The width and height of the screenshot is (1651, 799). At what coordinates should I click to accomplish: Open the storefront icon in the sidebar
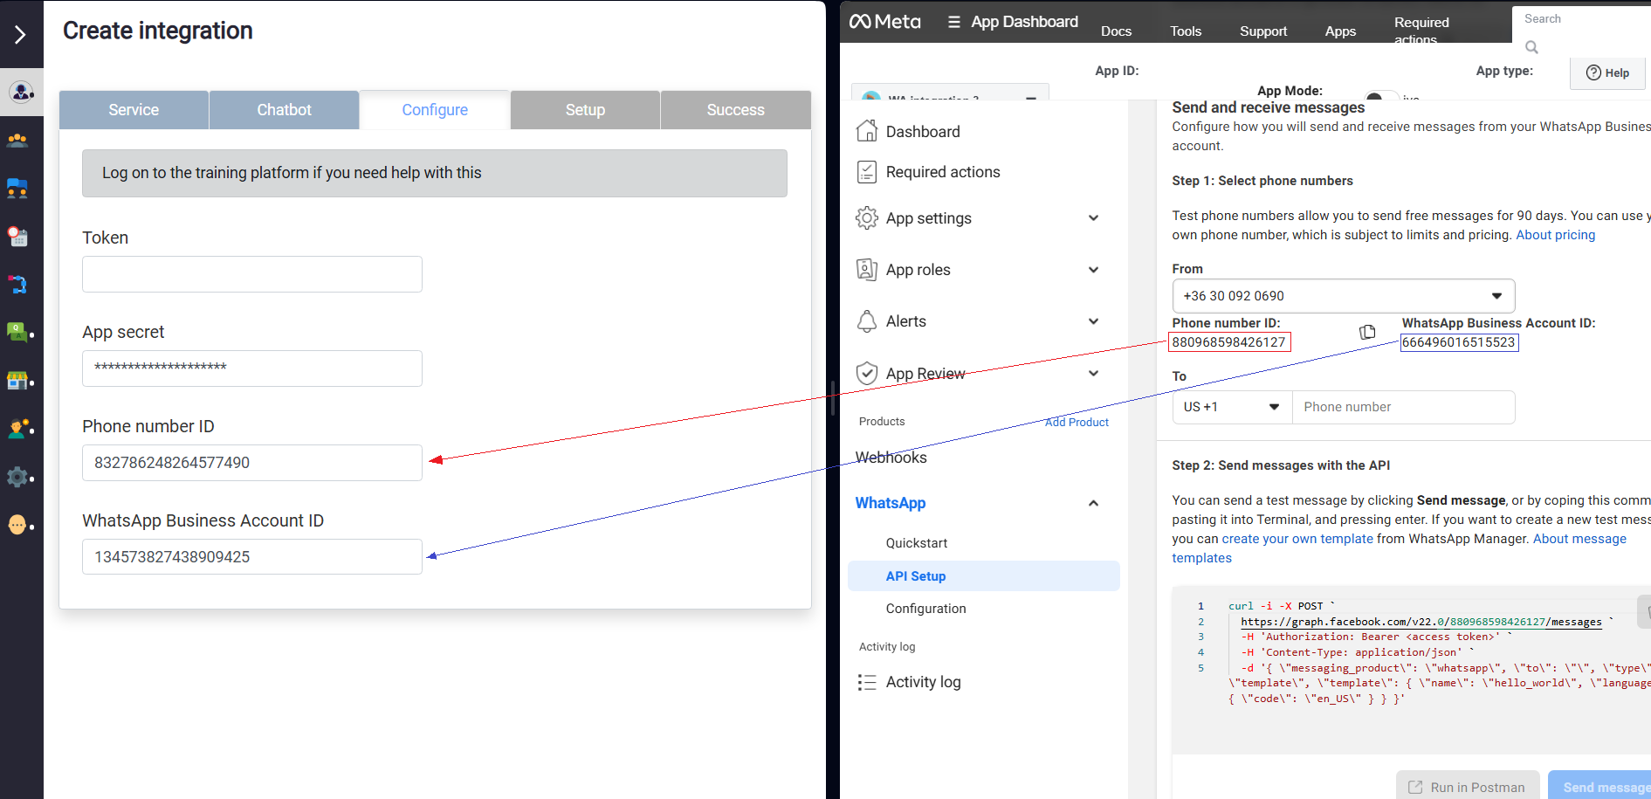(x=17, y=381)
